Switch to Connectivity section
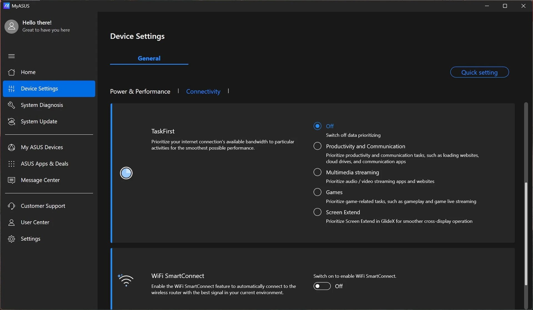533x310 pixels. pyautogui.click(x=203, y=91)
